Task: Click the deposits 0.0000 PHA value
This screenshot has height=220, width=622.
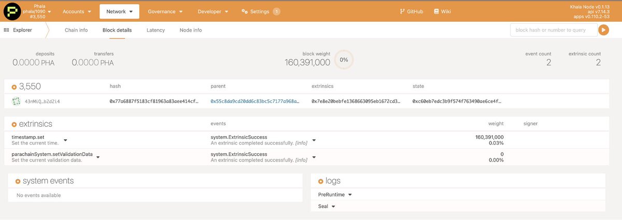Action: click(x=33, y=63)
